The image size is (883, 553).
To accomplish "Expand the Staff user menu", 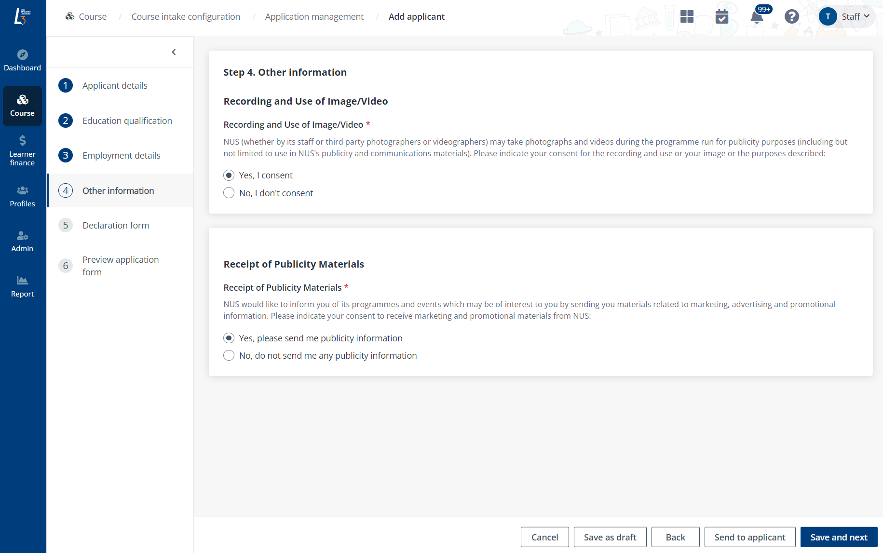I will pyautogui.click(x=847, y=17).
